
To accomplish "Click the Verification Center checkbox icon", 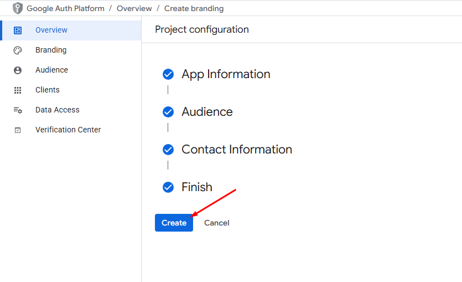I will coord(18,130).
